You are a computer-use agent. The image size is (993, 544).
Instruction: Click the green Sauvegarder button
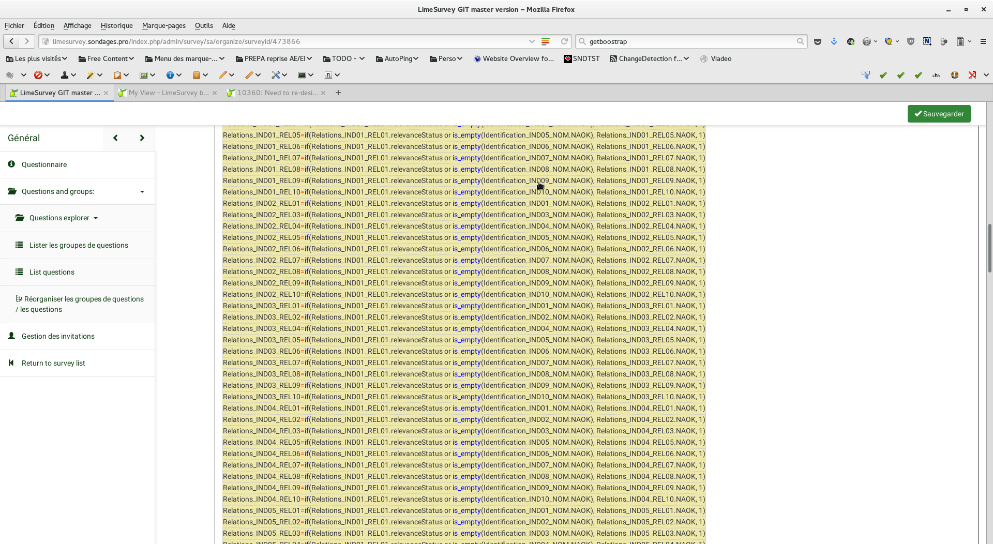point(939,114)
